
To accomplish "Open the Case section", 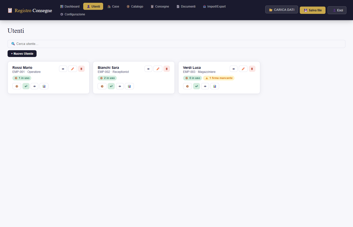I will click(x=113, y=7).
